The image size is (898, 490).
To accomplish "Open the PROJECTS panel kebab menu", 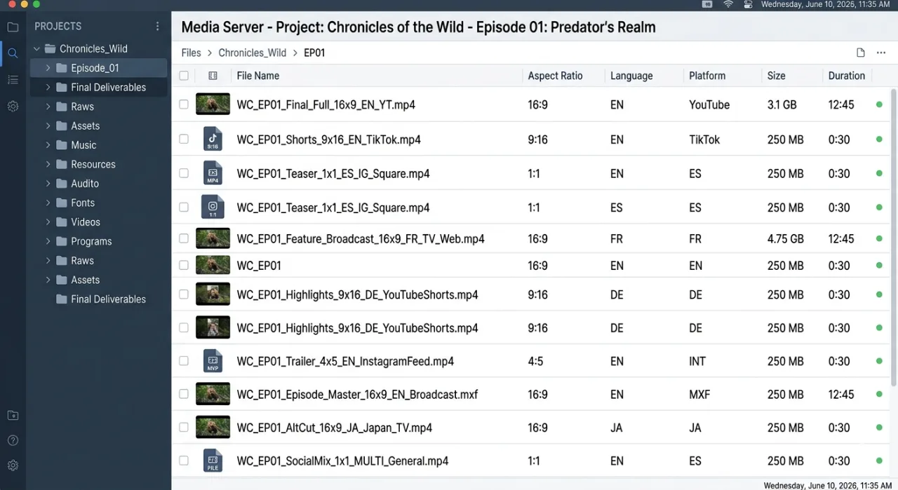I will pos(157,27).
